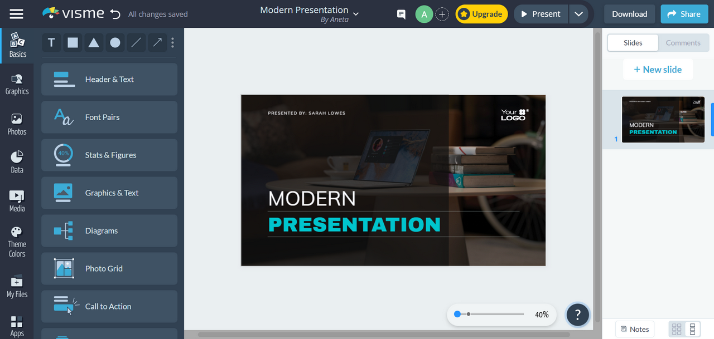The image size is (714, 339).
Task: Open the Present options dropdown arrow
Action: pyautogui.click(x=579, y=14)
